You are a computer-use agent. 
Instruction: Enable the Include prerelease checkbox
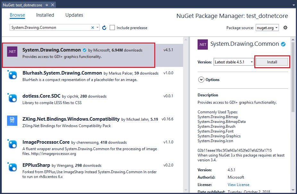pos(112,28)
